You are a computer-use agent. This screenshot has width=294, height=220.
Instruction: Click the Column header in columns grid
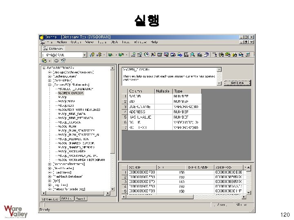click(141, 91)
